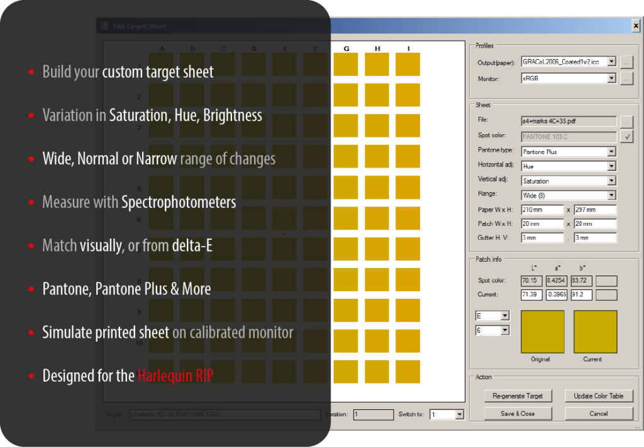This screenshot has height=447, width=644.
Task: Browse for the Sheet file
Action: coord(626,121)
